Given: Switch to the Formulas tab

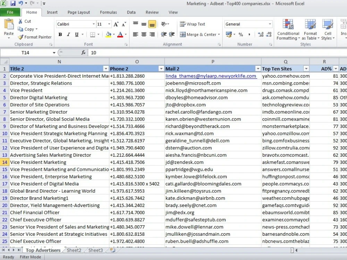Looking at the screenshot, I should [108, 12].
